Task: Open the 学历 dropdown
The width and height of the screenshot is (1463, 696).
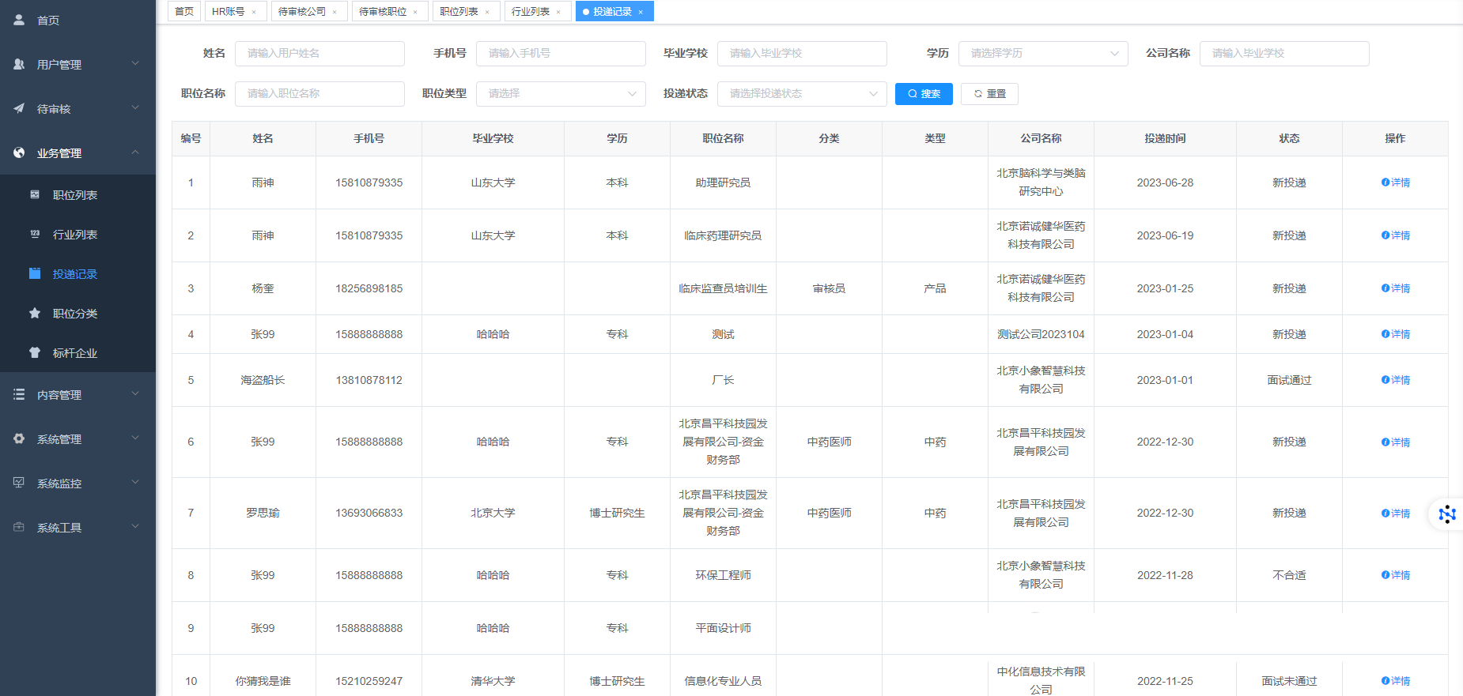Action: tap(1042, 54)
